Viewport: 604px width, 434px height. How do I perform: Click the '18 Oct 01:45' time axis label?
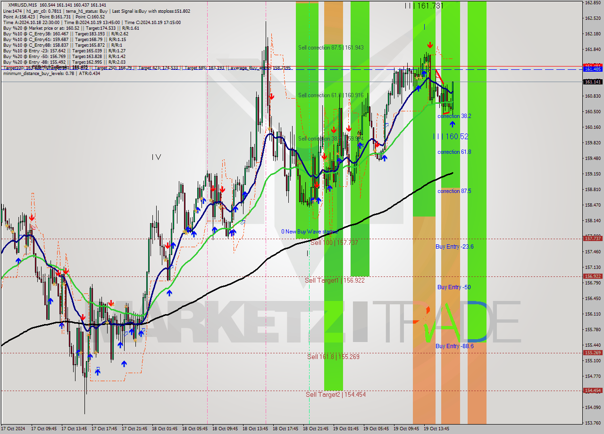point(165,429)
